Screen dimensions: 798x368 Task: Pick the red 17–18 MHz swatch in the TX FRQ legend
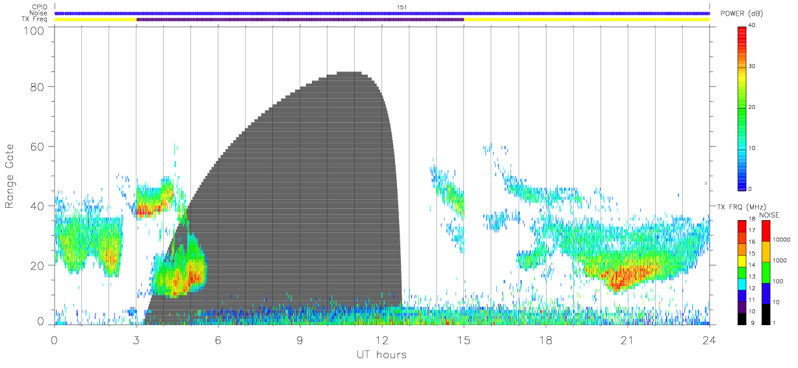pos(743,225)
